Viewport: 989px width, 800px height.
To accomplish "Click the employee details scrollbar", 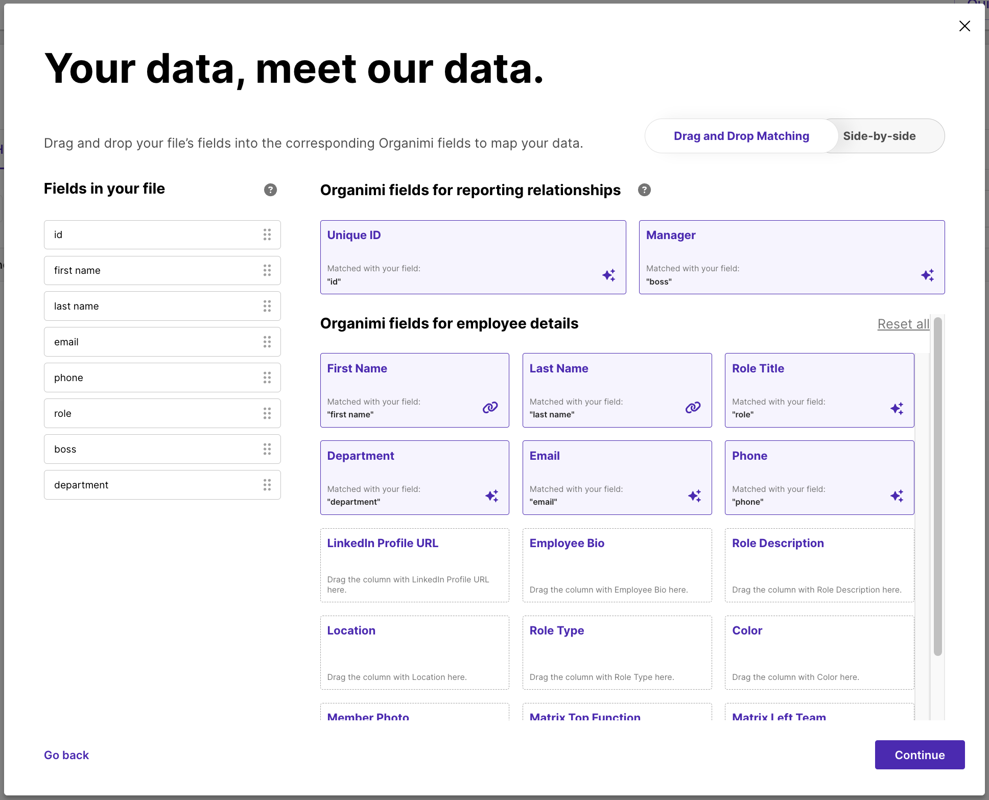I will click(x=937, y=486).
